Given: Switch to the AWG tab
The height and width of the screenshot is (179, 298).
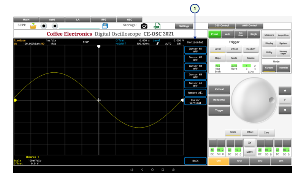Looking at the screenshot, I should [x=52, y=19].
